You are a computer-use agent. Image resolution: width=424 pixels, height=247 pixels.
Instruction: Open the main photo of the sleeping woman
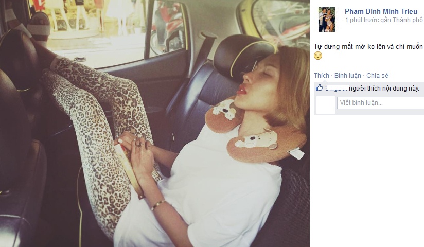point(155,123)
